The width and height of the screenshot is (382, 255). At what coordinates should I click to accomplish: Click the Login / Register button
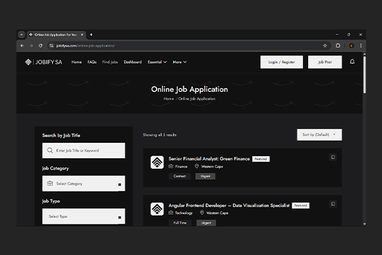(x=281, y=62)
